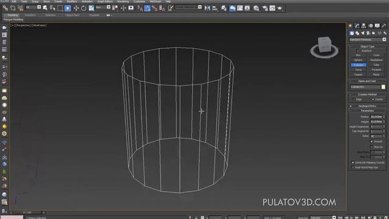Toggle Generate Mapping Coords checkbox
Image resolution: width=389 pixels, height=219 pixels.
[353, 162]
